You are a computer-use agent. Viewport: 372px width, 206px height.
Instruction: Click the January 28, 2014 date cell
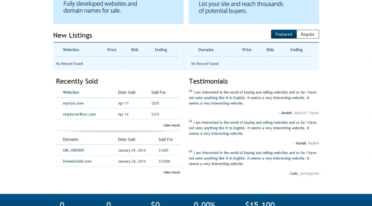(132, 161)
